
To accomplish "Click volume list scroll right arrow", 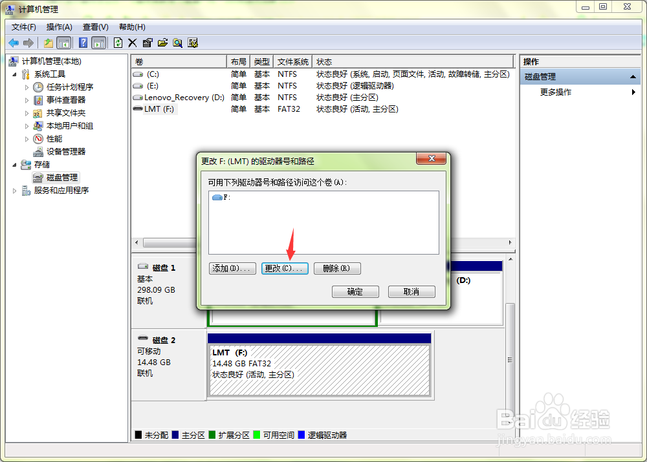I will pyautogui.click(x=510, y=243).
